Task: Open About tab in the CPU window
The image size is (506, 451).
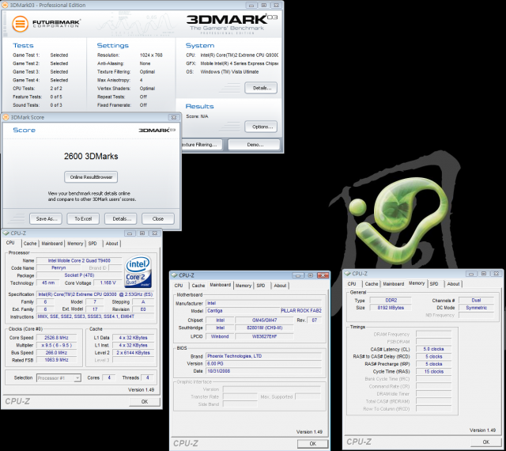Action: [112, 243]
